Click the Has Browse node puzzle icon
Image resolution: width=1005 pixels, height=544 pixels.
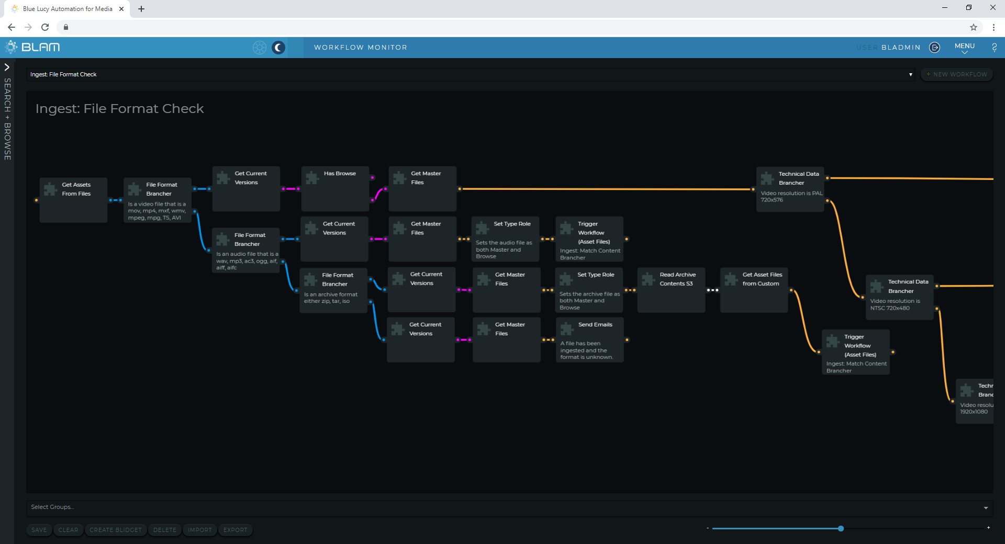pyautogui.click(x=312, y=178)
